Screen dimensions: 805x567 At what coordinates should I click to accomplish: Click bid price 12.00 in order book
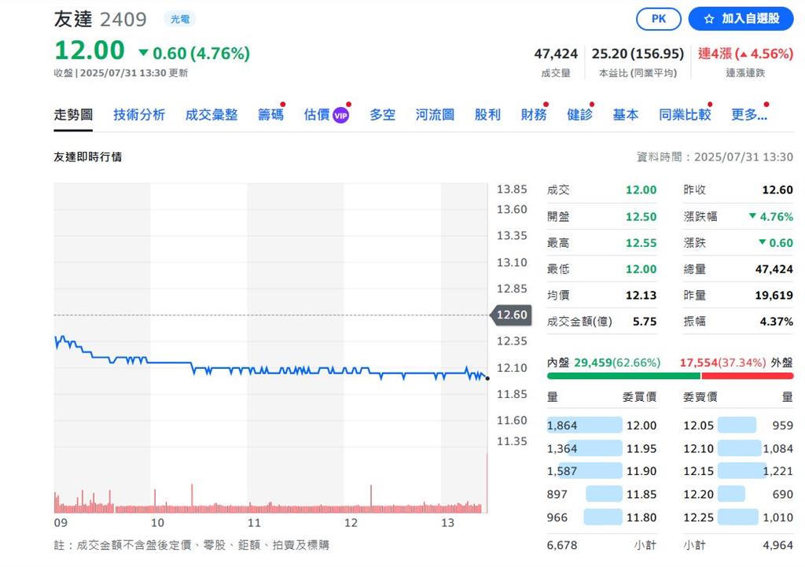point(641,425)
